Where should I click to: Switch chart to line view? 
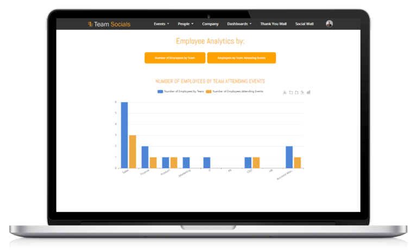click(302, 92)
